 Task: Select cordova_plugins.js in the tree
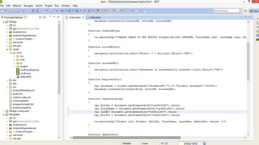pos(30,70)
